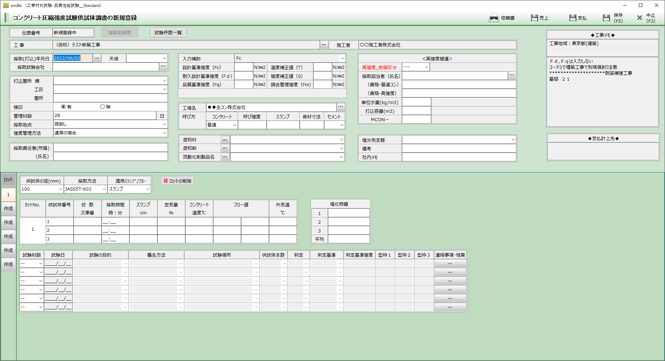Open the 混和材 ellipsis button
Screen dimensions: 665x361
[x=225, y=140]
